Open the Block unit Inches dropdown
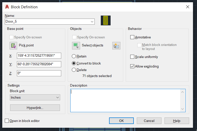Image resolution: width=197 pixels, height=131 pixels. pos(35,97)
